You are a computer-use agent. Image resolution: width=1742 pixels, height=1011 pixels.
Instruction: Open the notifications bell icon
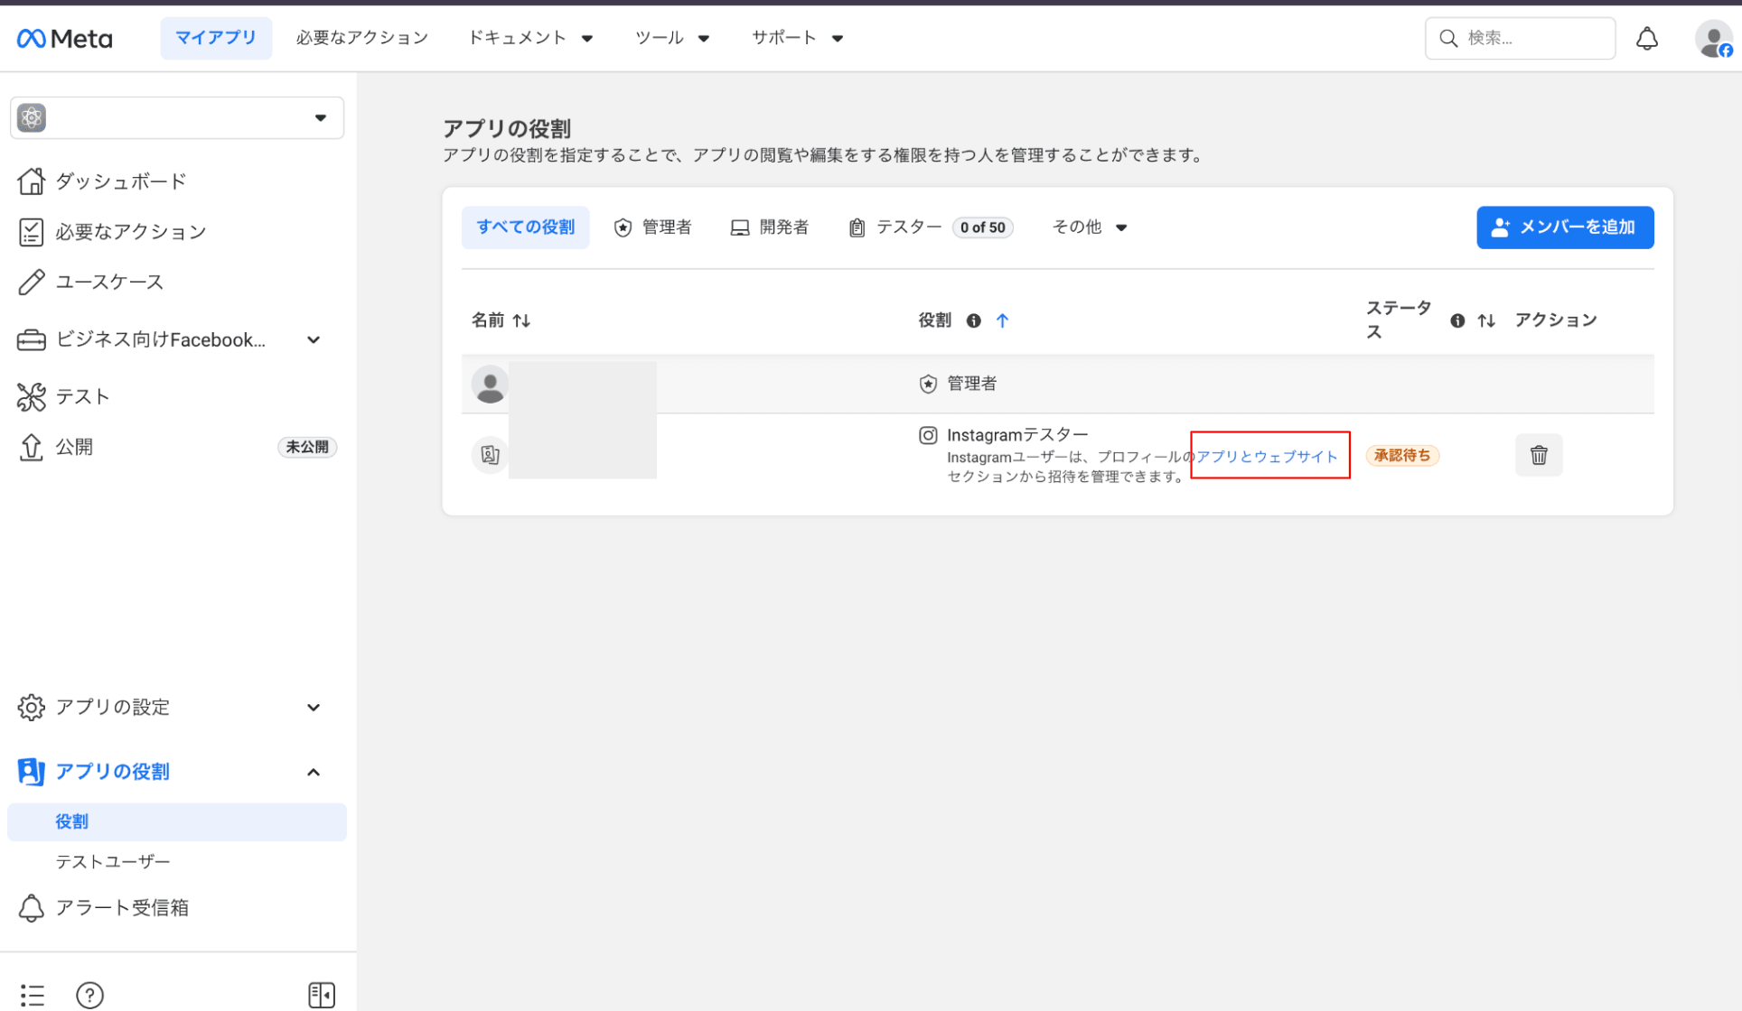point(1646,38)
